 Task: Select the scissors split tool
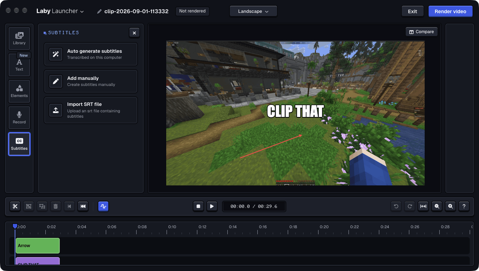pyautogui.click(x=15, y=206)
